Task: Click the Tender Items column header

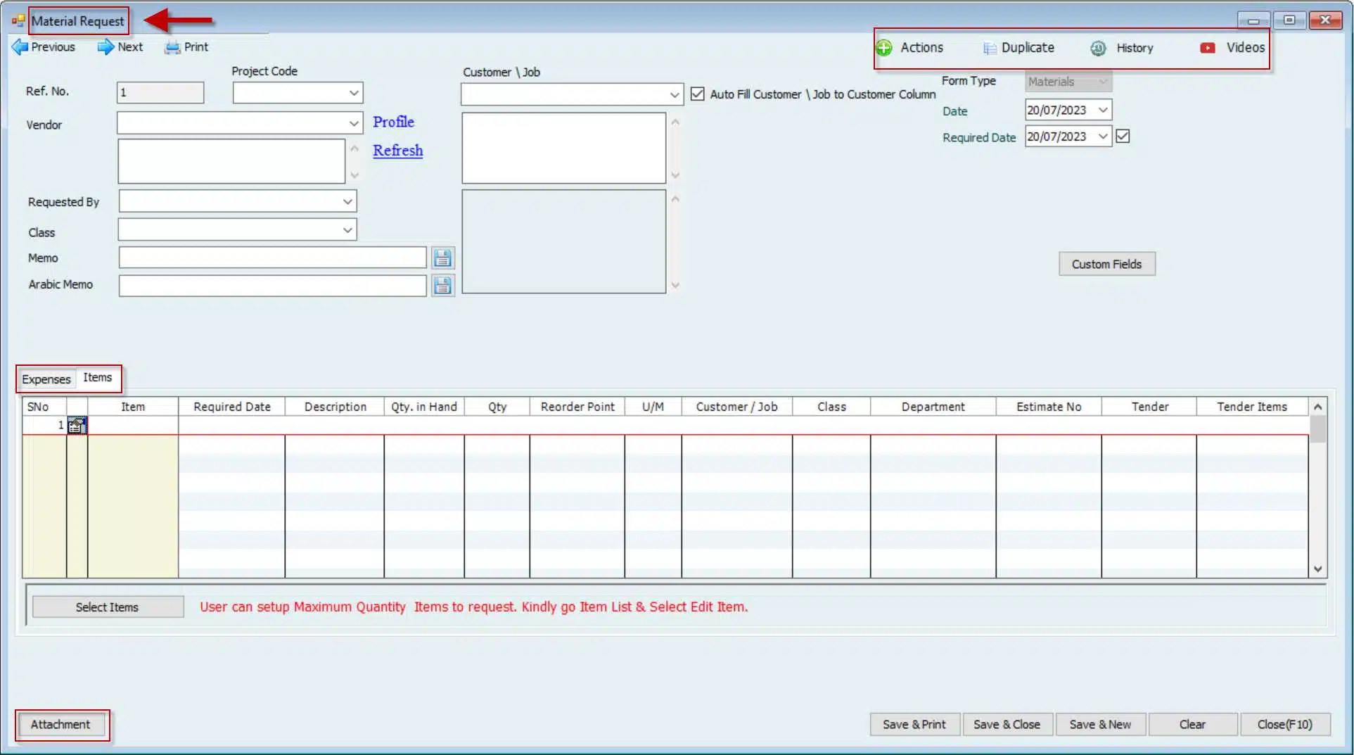Action: 1252,407
